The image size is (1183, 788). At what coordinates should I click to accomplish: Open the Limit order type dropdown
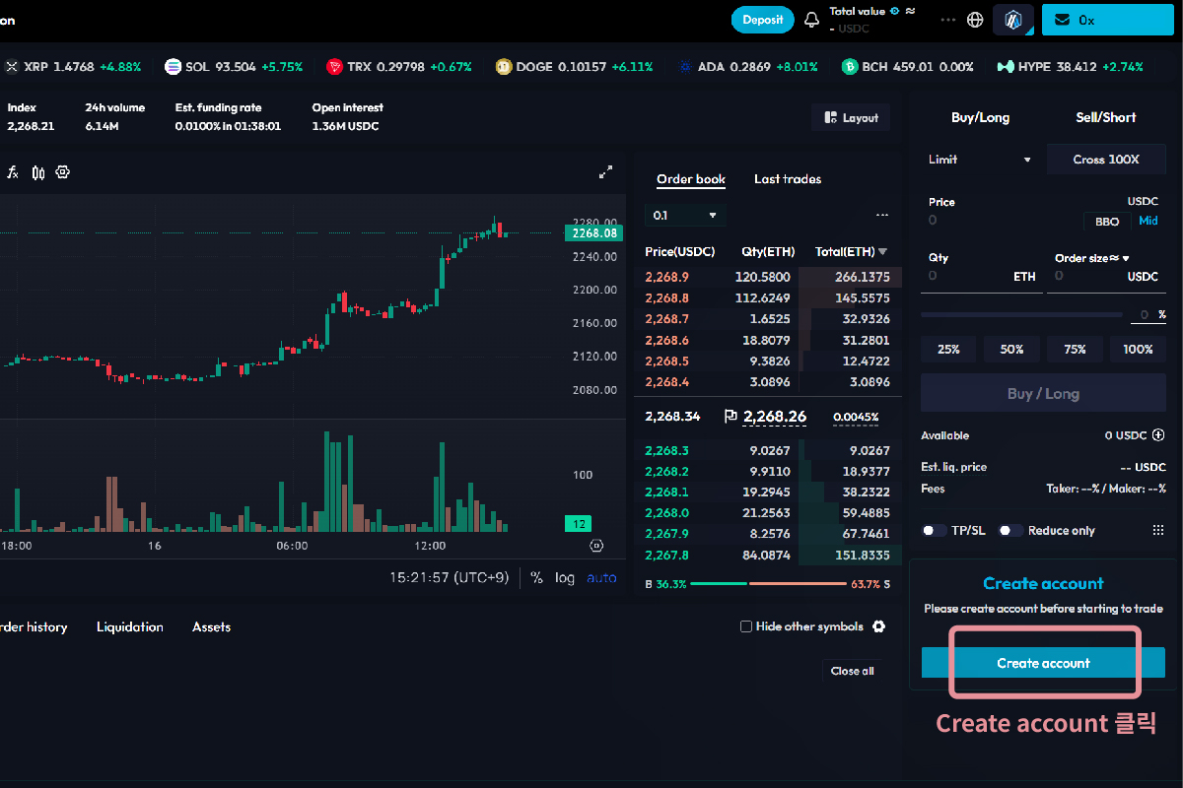click(x=980, y=160)
